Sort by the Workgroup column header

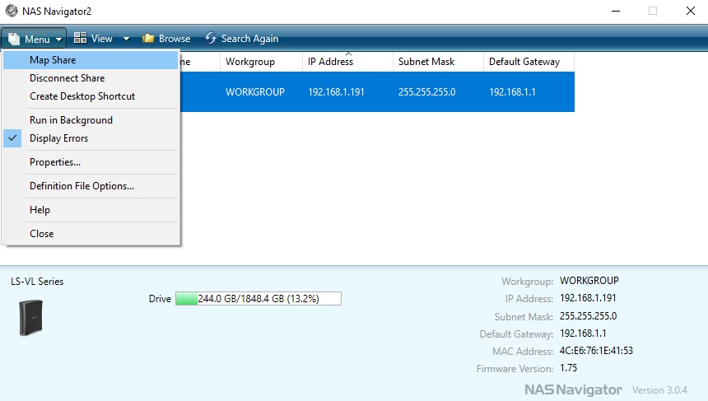261,62
